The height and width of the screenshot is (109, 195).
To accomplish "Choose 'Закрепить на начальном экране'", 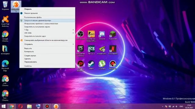I will click(x=47, y=27).
